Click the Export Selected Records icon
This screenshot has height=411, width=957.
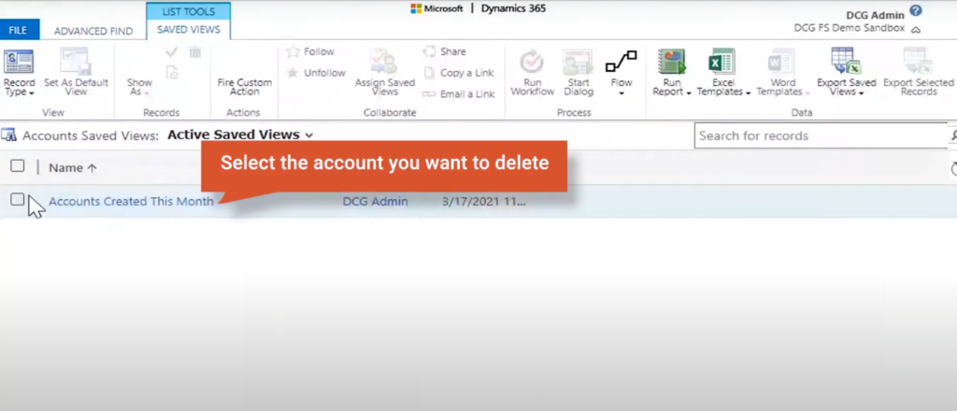918,62
